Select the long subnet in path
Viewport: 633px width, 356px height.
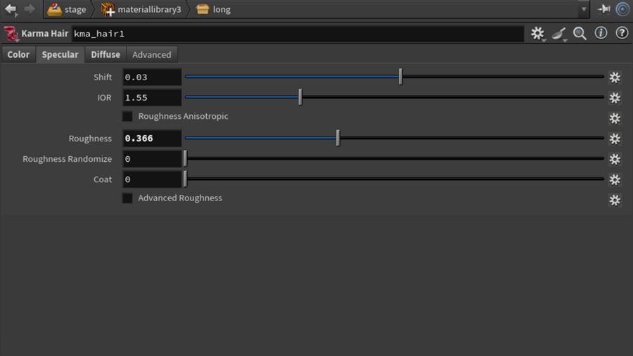pyautogui.click(x=214, y=9)
